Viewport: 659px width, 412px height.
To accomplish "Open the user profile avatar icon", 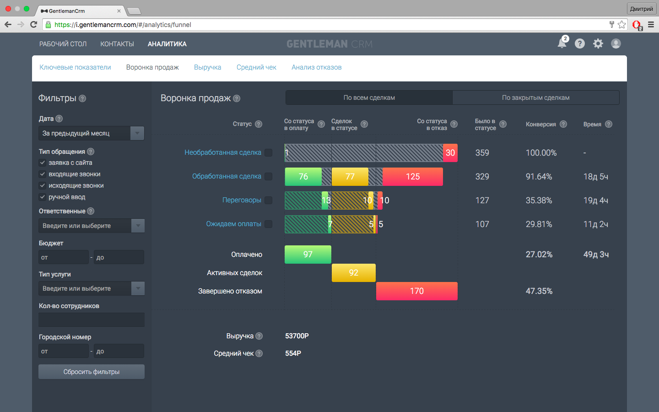I will point(616,43).
